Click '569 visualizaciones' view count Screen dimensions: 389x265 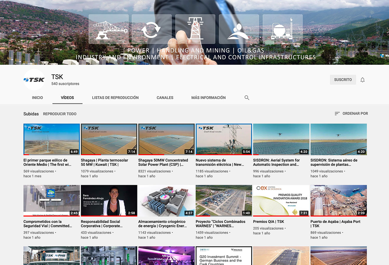coord(39,171)
